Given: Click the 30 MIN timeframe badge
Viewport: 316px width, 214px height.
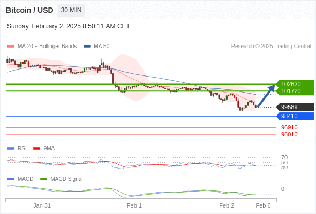Looking at the screenshot, I should click(x=71, y=10).
